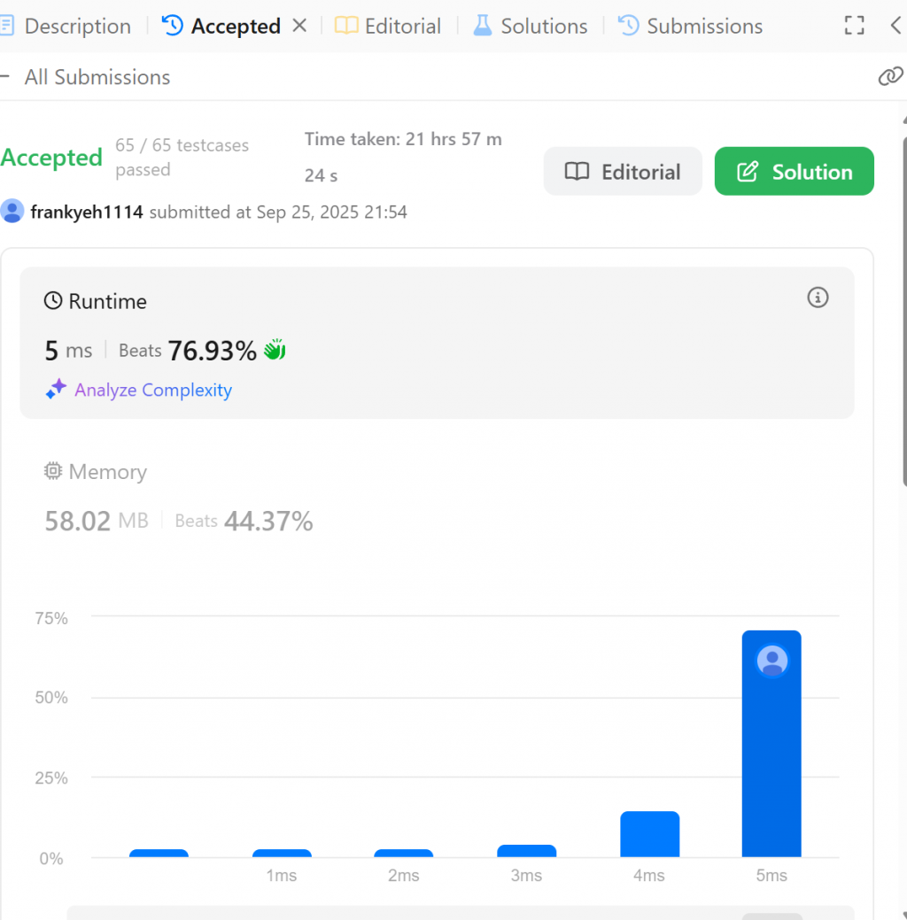
Task: Open frankyeh1114 user profile
Action: 87,212
